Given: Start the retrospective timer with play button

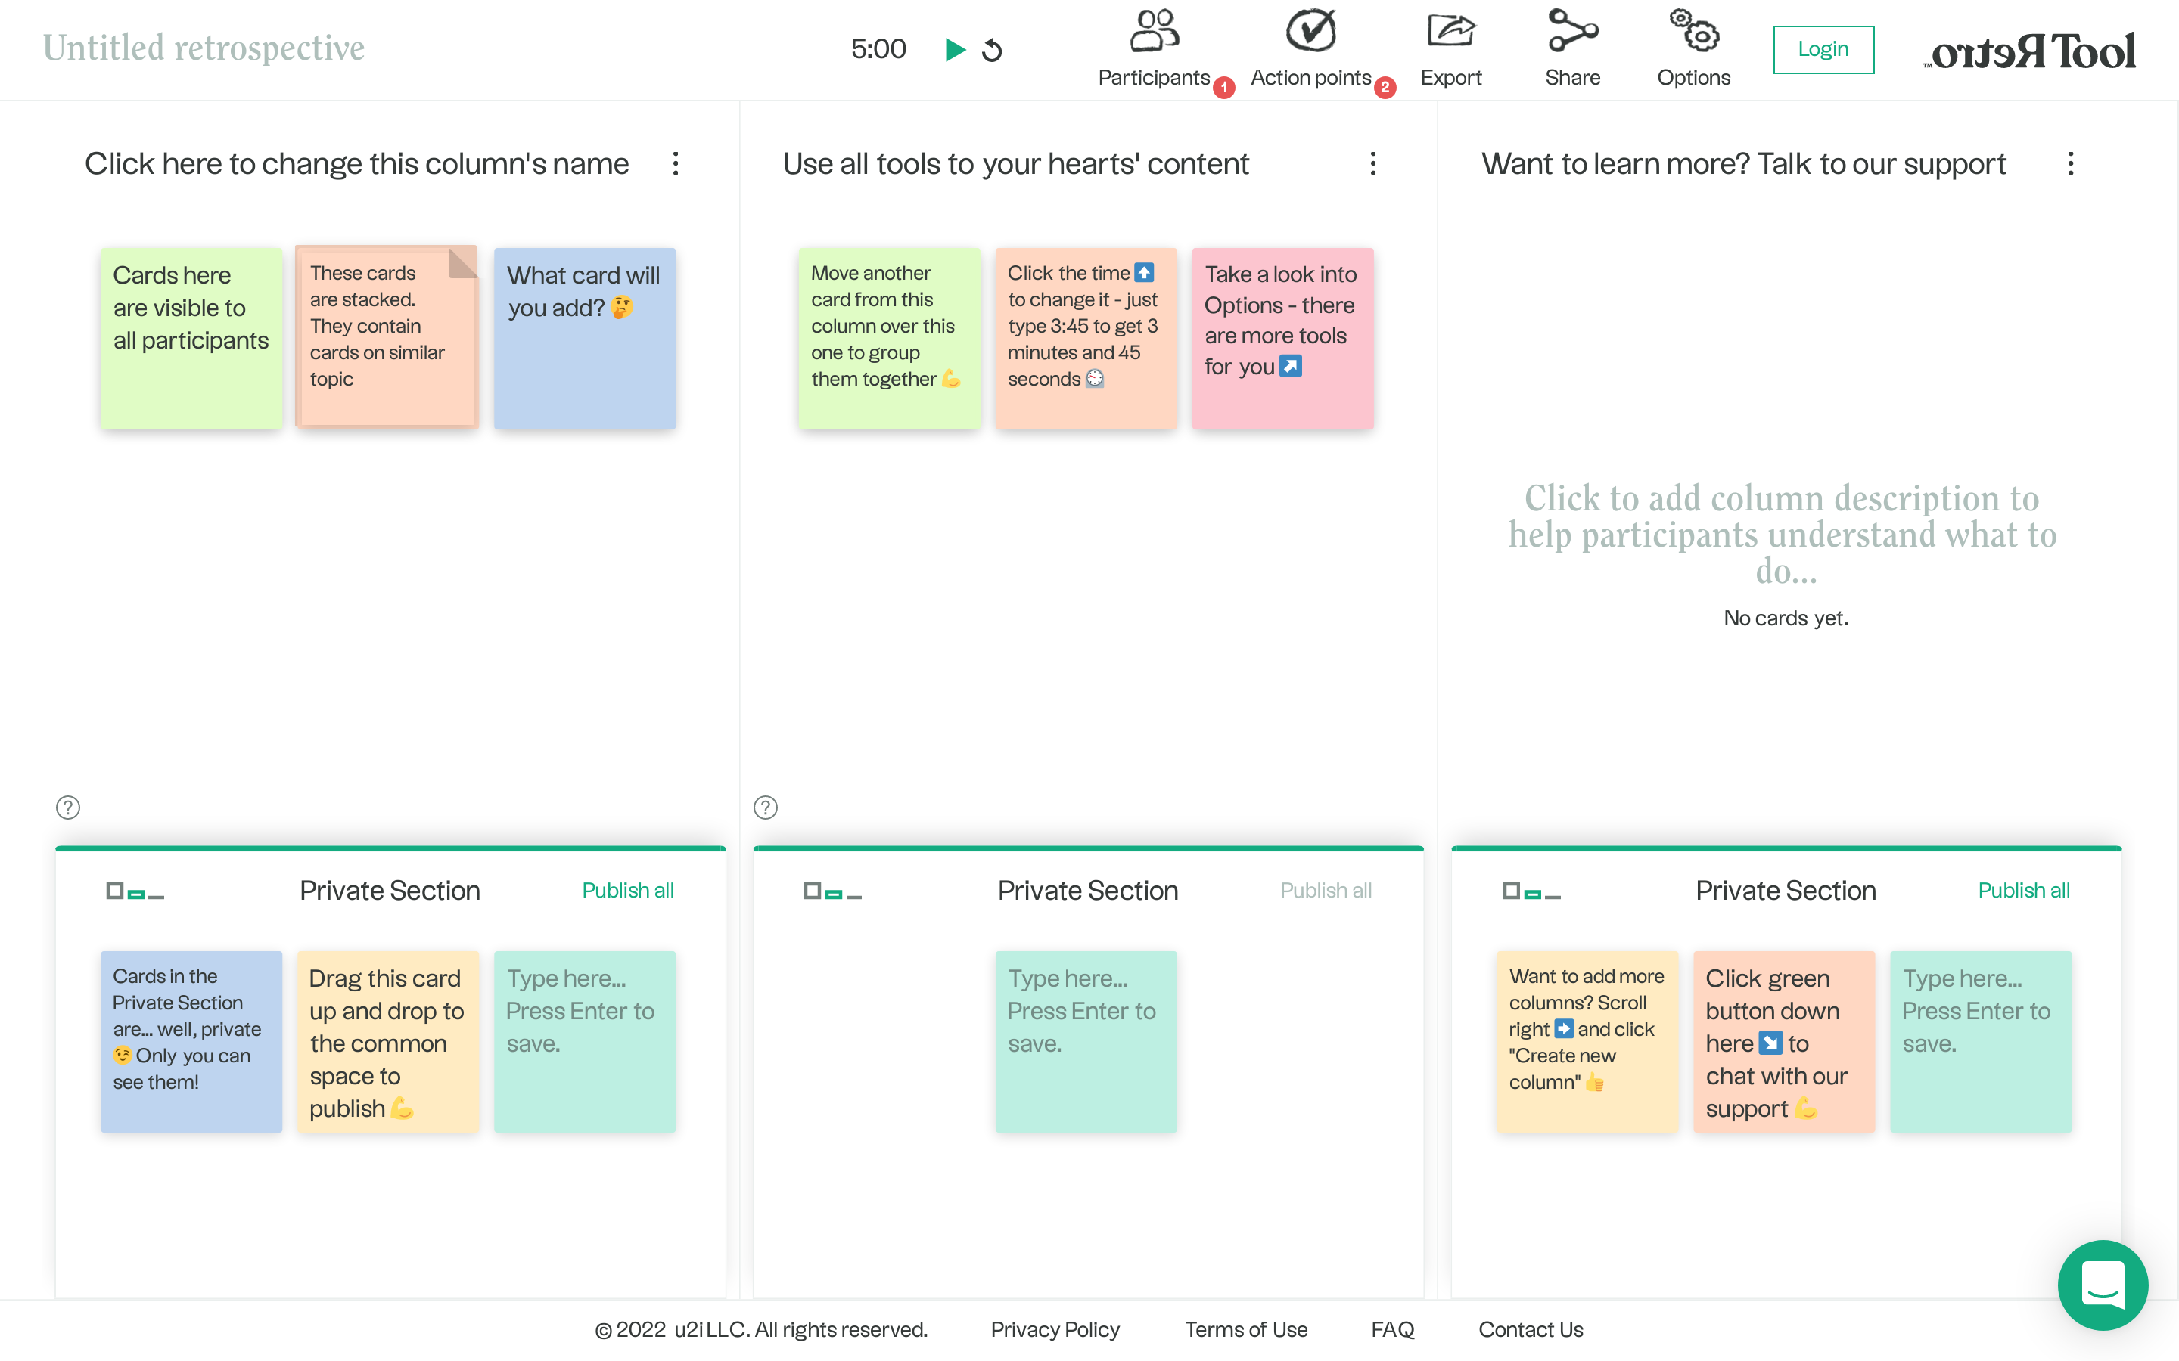Looking at the screenshot, I should (954, 49).
